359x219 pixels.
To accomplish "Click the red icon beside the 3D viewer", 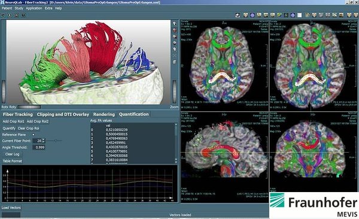I will [175, 30].
